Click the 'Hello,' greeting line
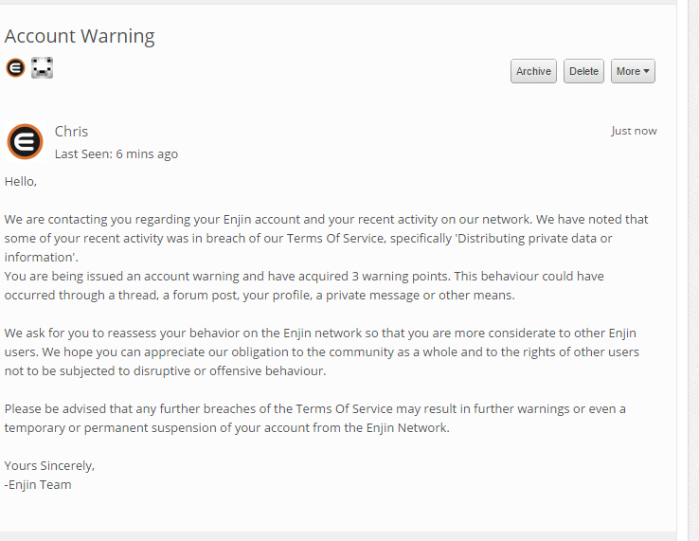The height and width of the screenshot is (541, 699). (21, 182)
